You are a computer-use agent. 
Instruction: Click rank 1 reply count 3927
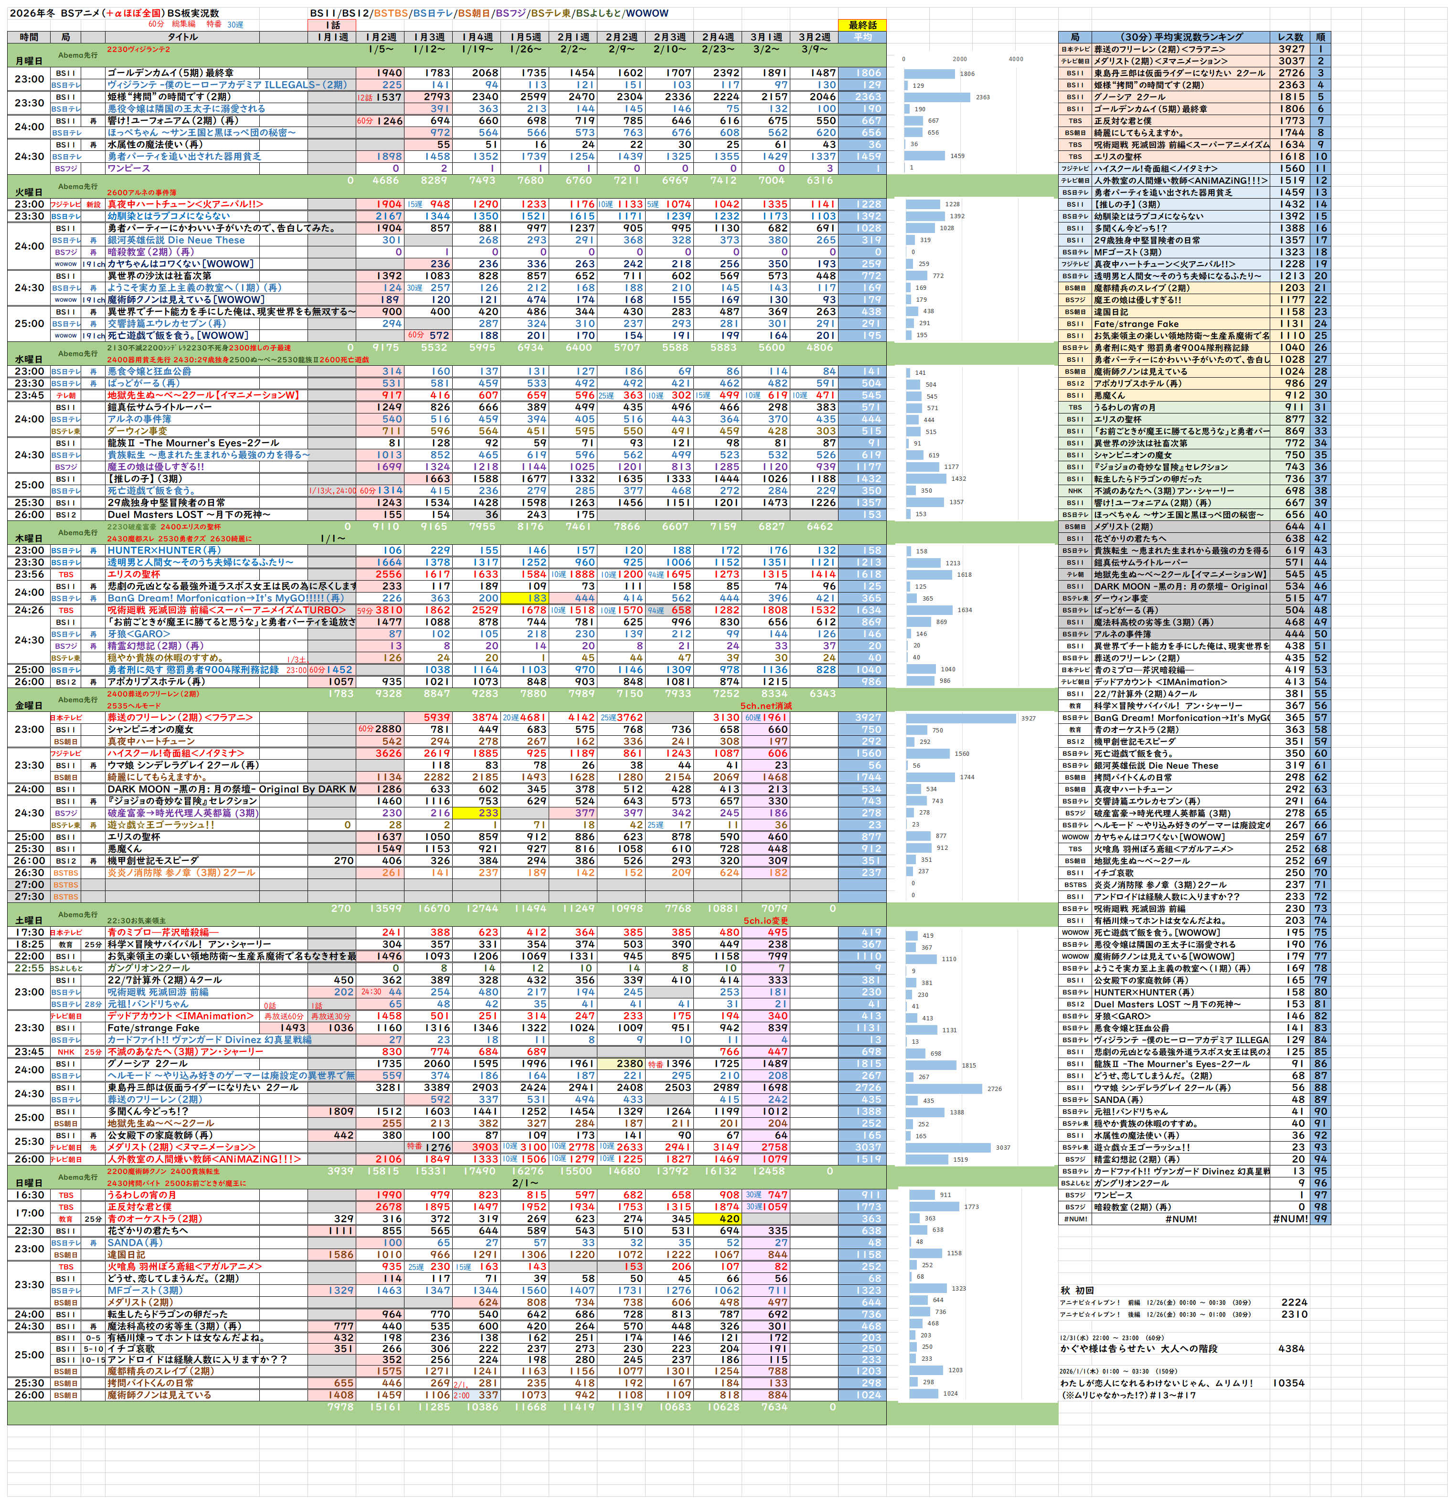tap(1291, 49)
